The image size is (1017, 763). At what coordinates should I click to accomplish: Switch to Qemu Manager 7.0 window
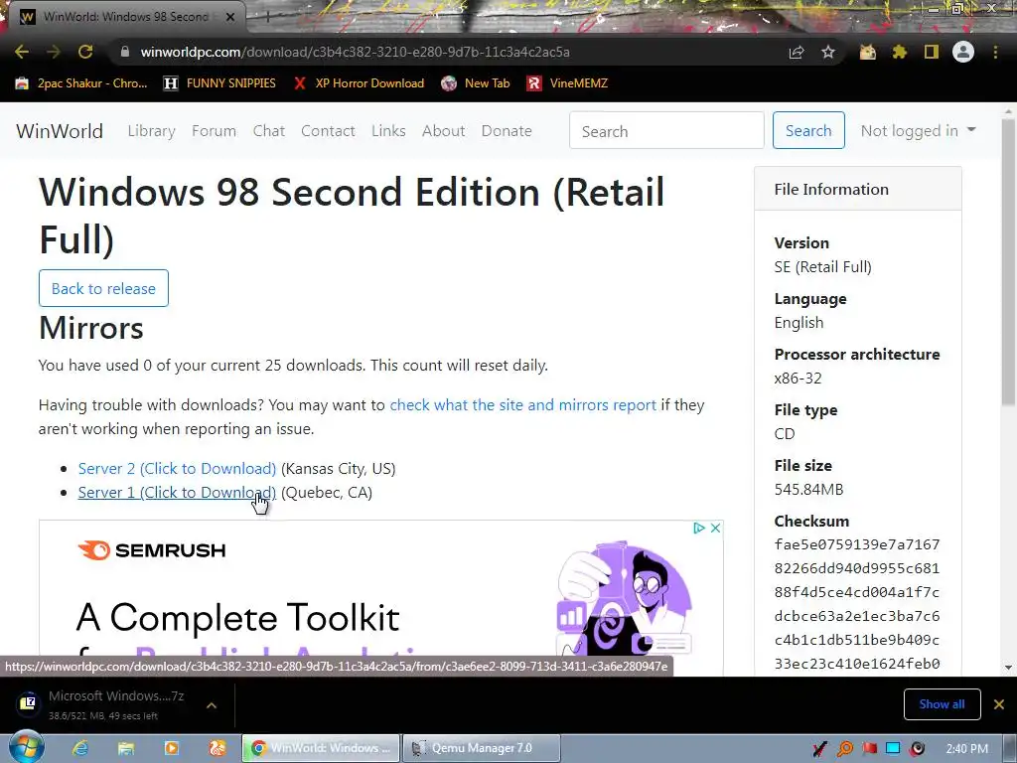(x=482, y=748)
